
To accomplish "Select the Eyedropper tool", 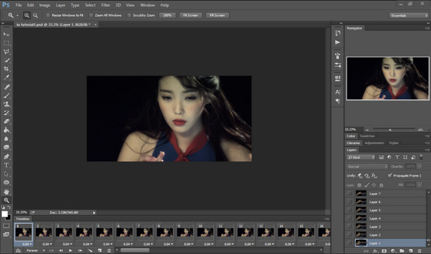I will tap(7, 78).
